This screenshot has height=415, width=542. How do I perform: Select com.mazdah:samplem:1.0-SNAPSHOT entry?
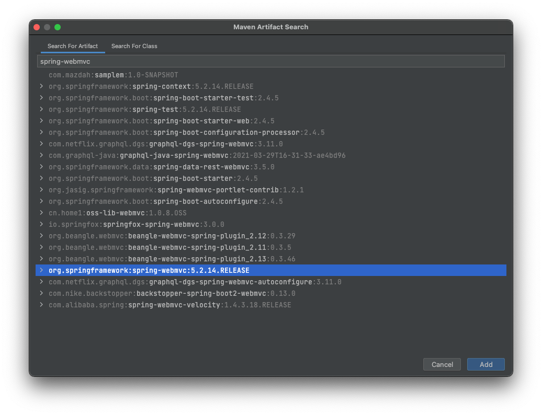click(114, 75)
